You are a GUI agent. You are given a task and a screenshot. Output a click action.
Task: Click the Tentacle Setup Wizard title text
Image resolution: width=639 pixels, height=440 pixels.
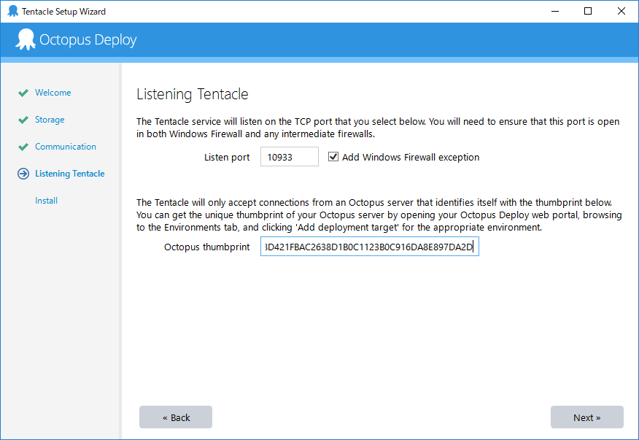pyautogui.click(x=64, y=12)
